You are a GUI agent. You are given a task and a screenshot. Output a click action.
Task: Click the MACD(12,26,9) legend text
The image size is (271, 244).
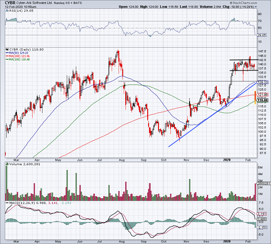pyautogui.click(x=22, y=203)
